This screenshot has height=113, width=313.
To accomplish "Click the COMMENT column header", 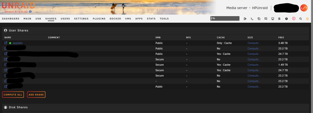I will 54,37.
